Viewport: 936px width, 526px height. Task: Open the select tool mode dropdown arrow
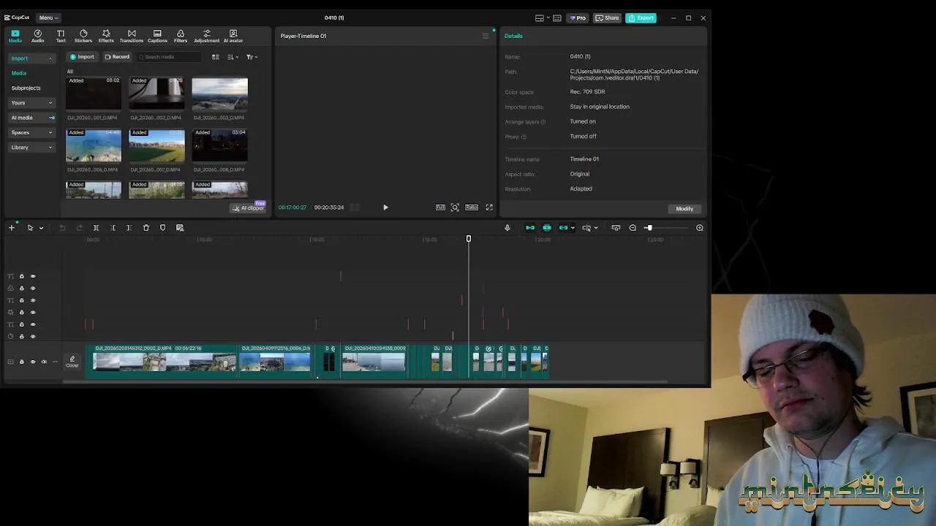point(41,228)
